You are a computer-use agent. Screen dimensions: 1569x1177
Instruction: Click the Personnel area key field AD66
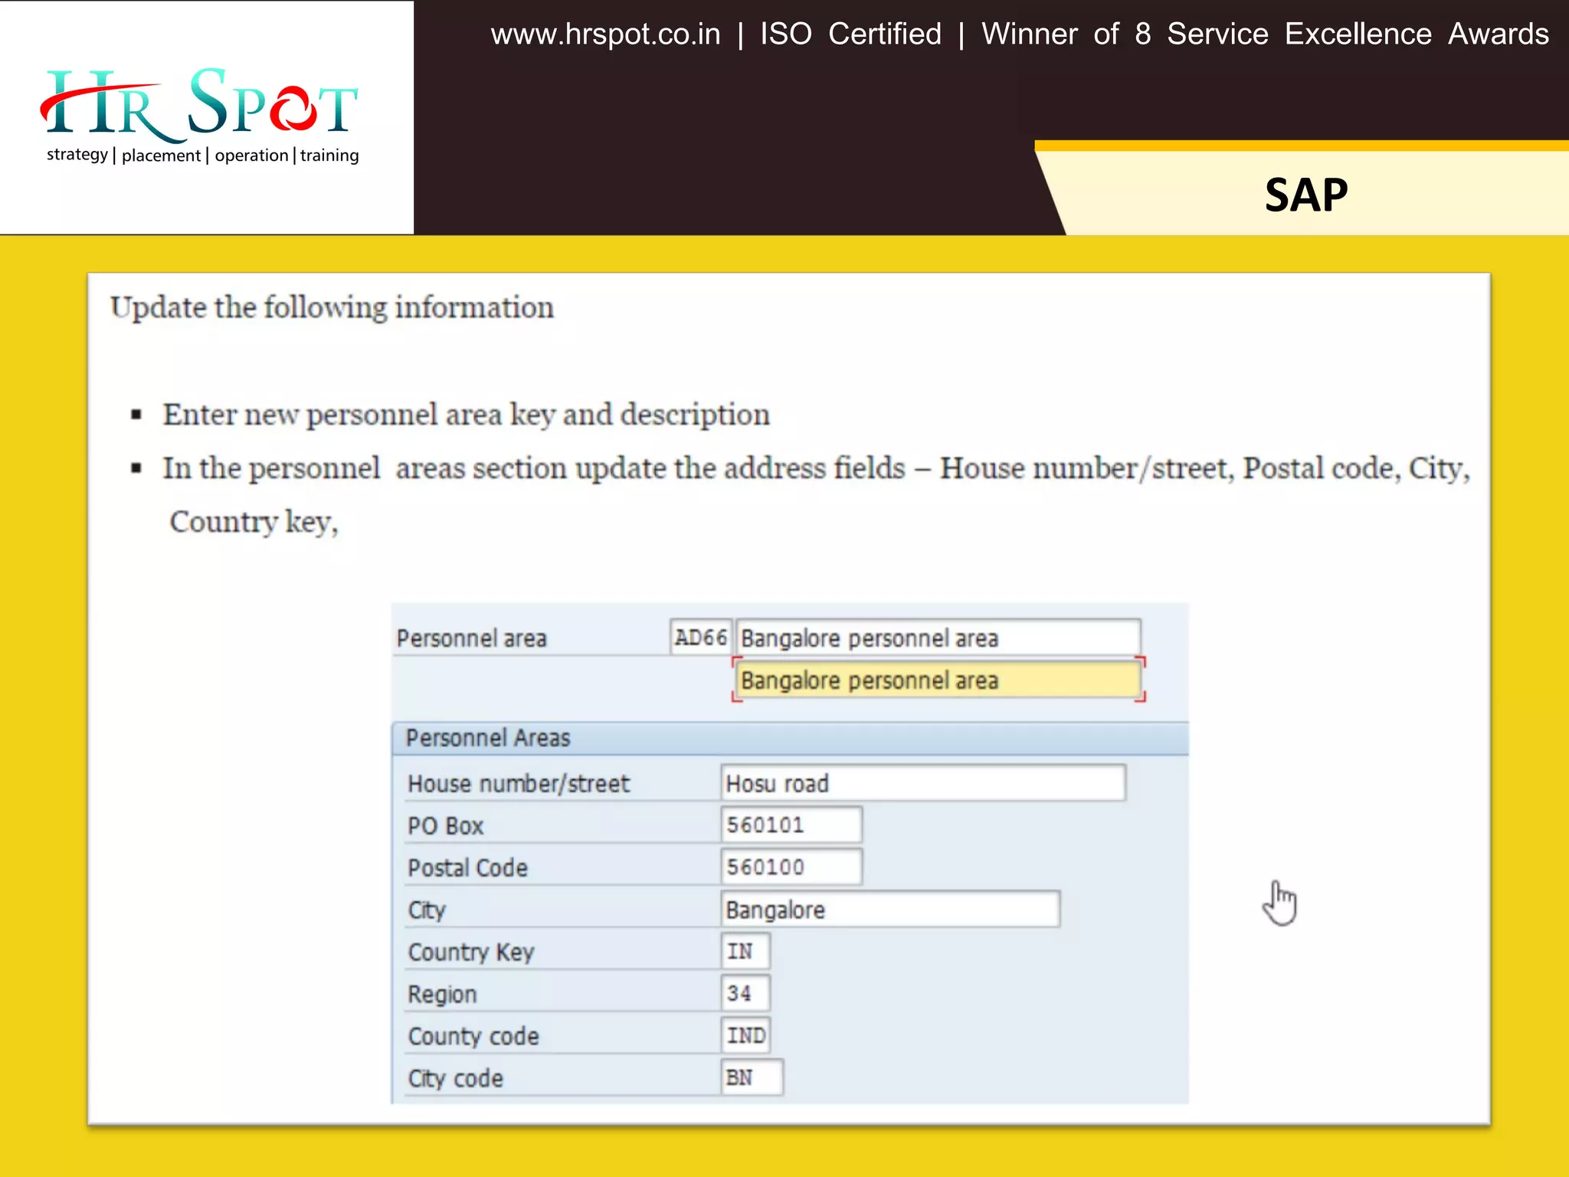click(700, 637)
